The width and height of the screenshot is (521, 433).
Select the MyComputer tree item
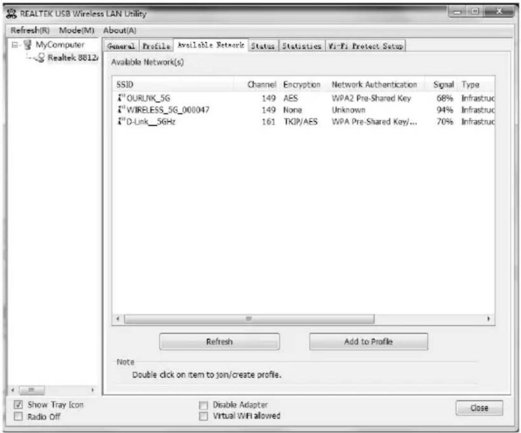(60, 45)
